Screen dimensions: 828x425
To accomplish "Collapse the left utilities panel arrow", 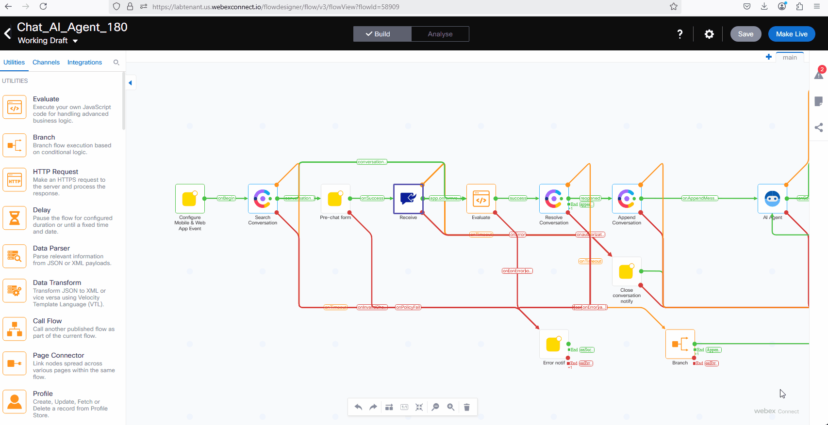I will click(130, 83).
